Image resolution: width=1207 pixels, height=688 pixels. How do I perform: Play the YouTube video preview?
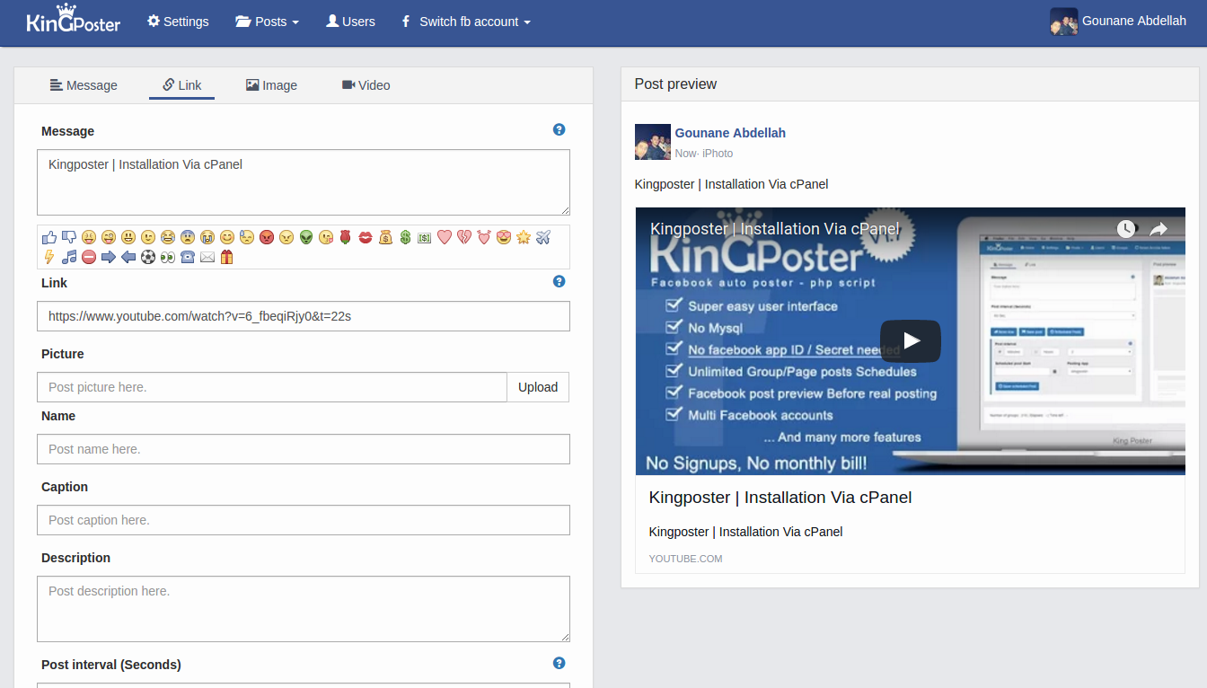pyautogui.click(x=910, y=340)
